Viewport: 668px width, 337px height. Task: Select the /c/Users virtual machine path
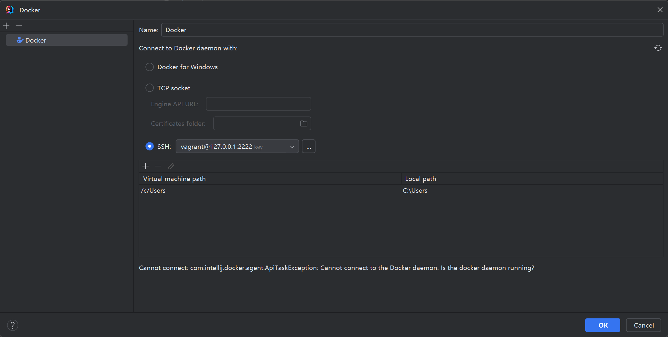click(x=270, y=190)
